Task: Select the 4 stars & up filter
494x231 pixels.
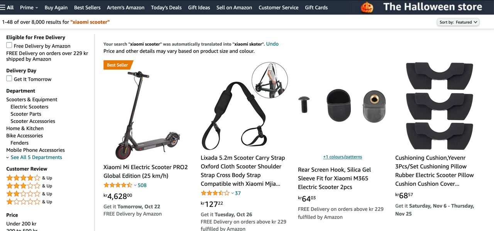Action: tap(29, 178)
